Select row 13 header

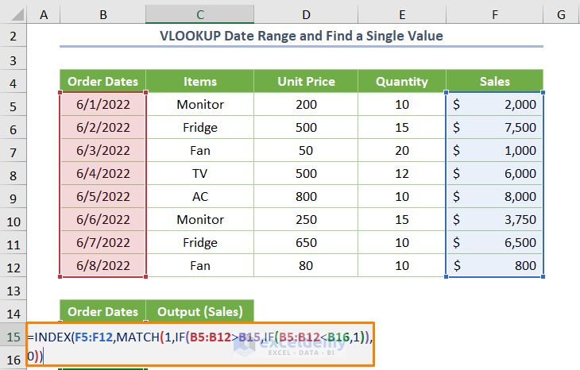click(x=14, y=289)
